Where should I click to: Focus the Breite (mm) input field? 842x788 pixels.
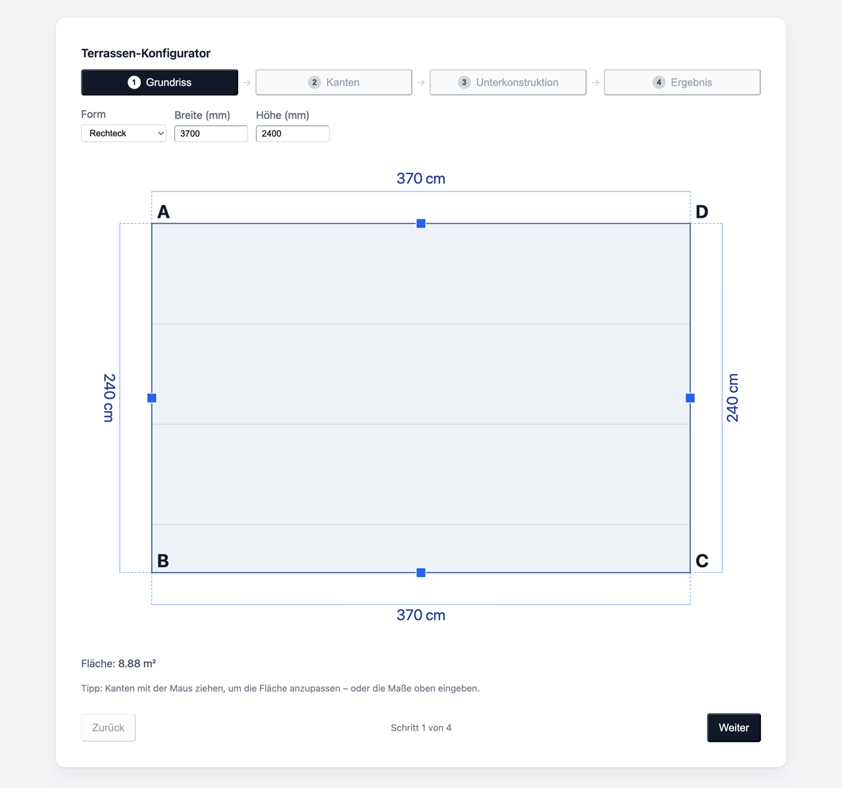point(211,134)
